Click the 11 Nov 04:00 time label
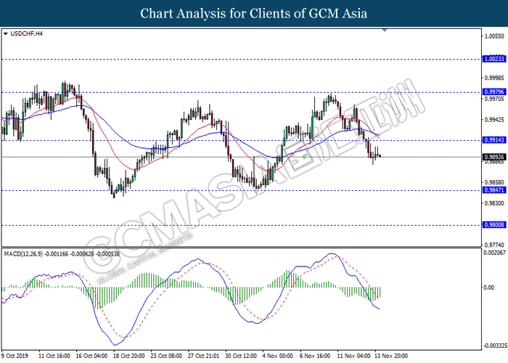 pos(354,356)
